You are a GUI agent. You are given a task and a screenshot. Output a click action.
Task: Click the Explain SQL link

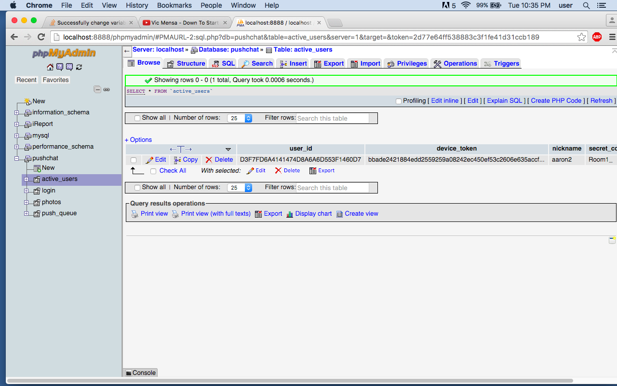point(505,101)
